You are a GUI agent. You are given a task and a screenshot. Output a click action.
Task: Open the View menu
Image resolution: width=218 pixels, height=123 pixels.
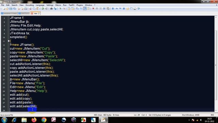coord(21,5)
